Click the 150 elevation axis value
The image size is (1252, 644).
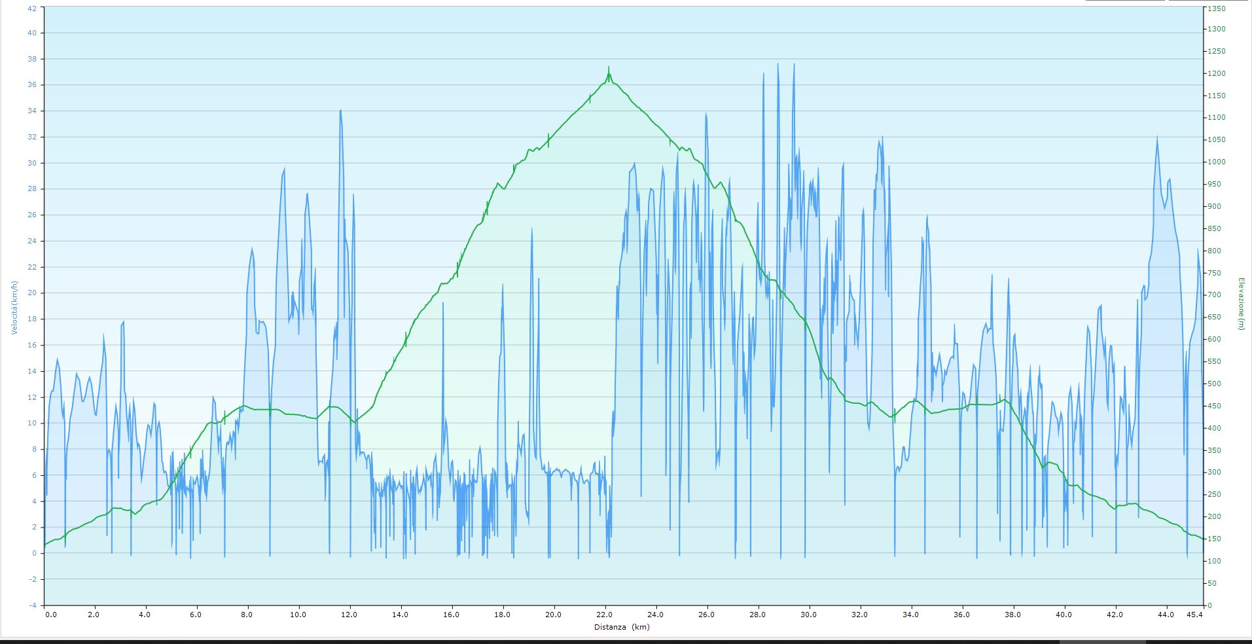coord(1215,539)
